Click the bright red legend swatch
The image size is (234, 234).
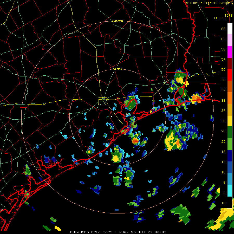pyautogui.click(x=230, y=75)
